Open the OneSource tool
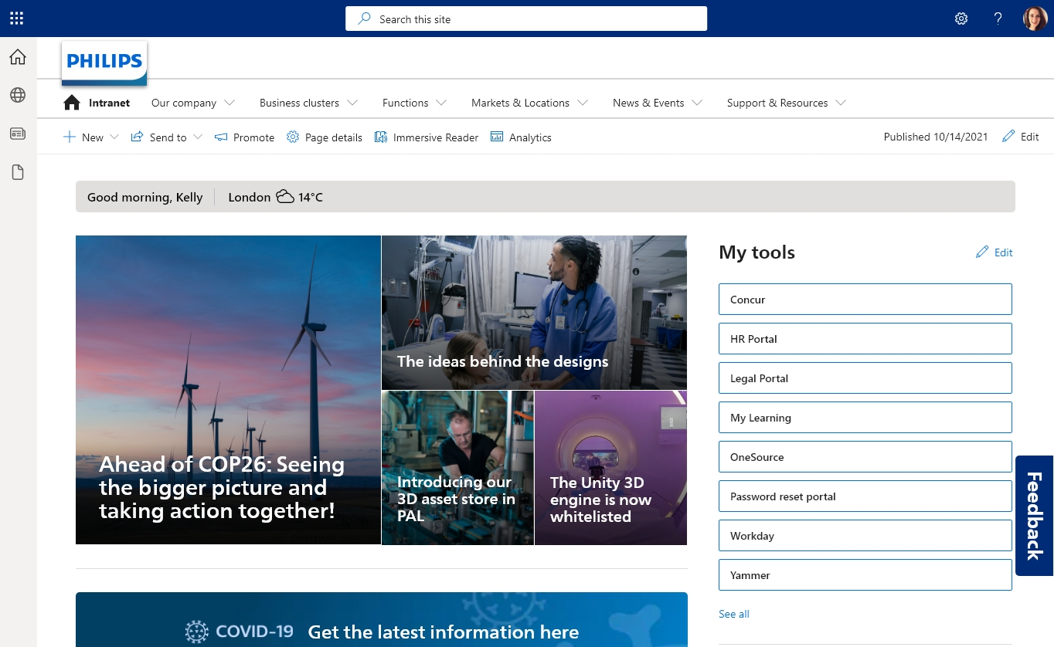 (865, 456)
